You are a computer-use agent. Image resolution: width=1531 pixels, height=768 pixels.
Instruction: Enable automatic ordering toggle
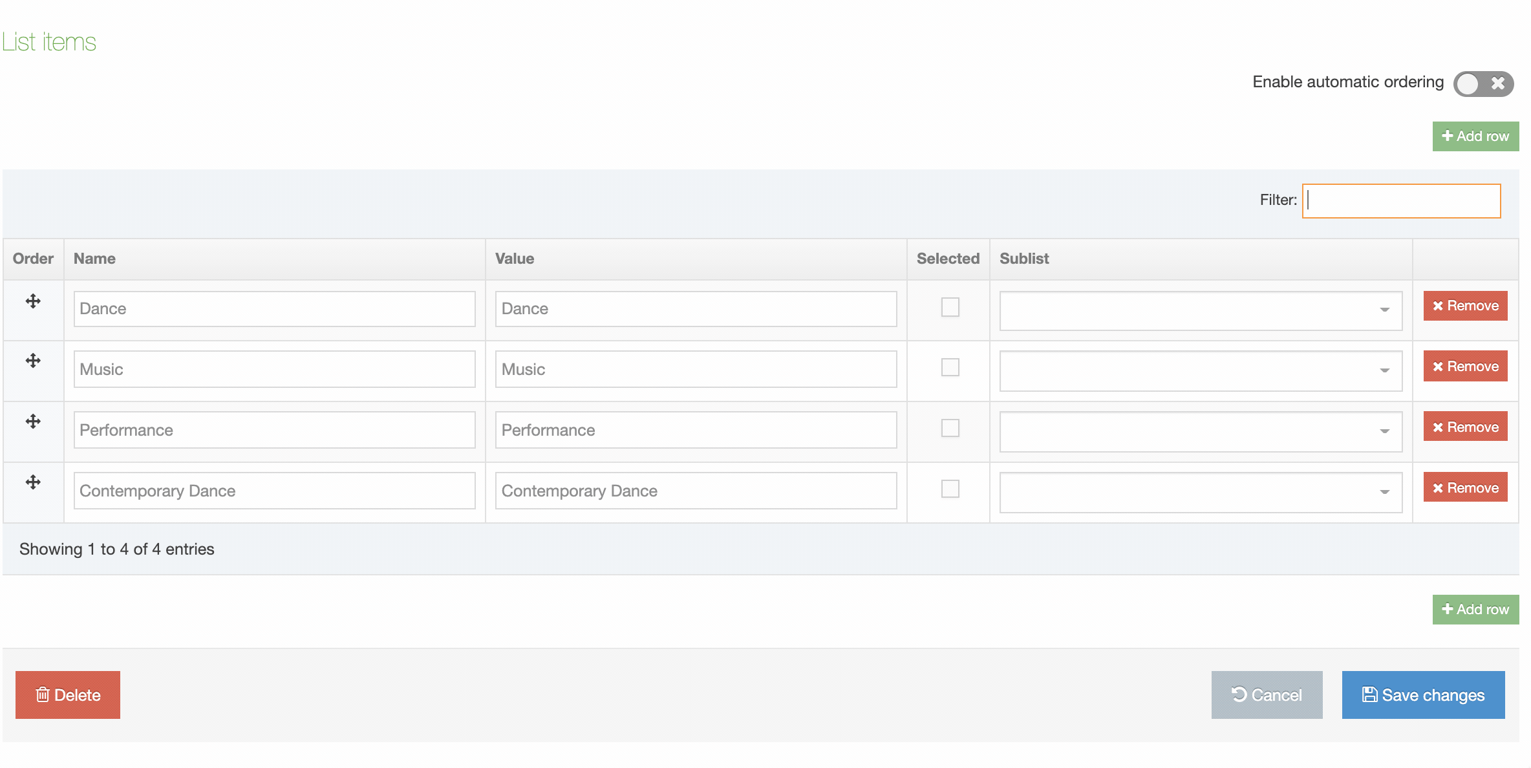(x=1483, y=83)
